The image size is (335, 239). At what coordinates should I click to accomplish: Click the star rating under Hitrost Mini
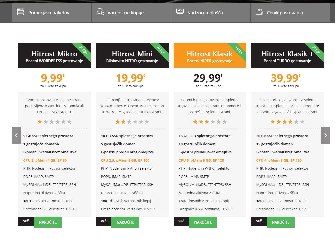click(x=132, y=122)
